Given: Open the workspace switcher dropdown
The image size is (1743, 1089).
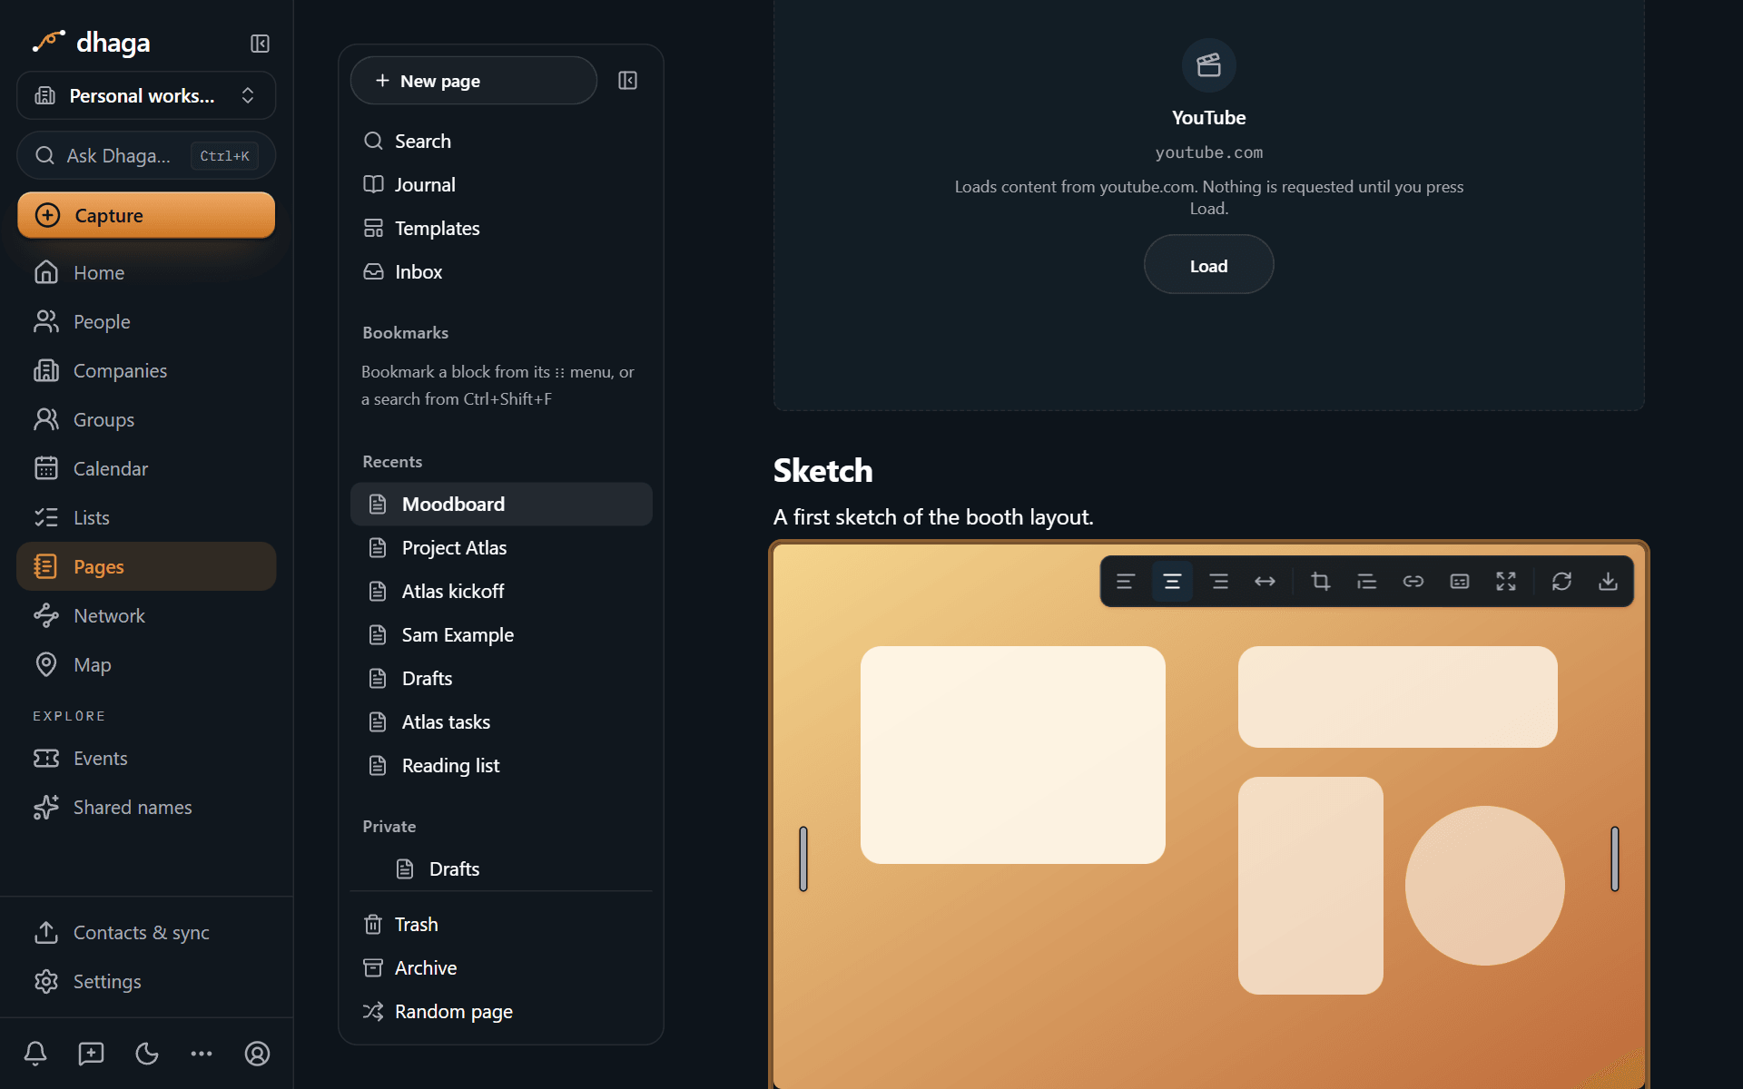Looking at the screenshot, I should [146, 95].
